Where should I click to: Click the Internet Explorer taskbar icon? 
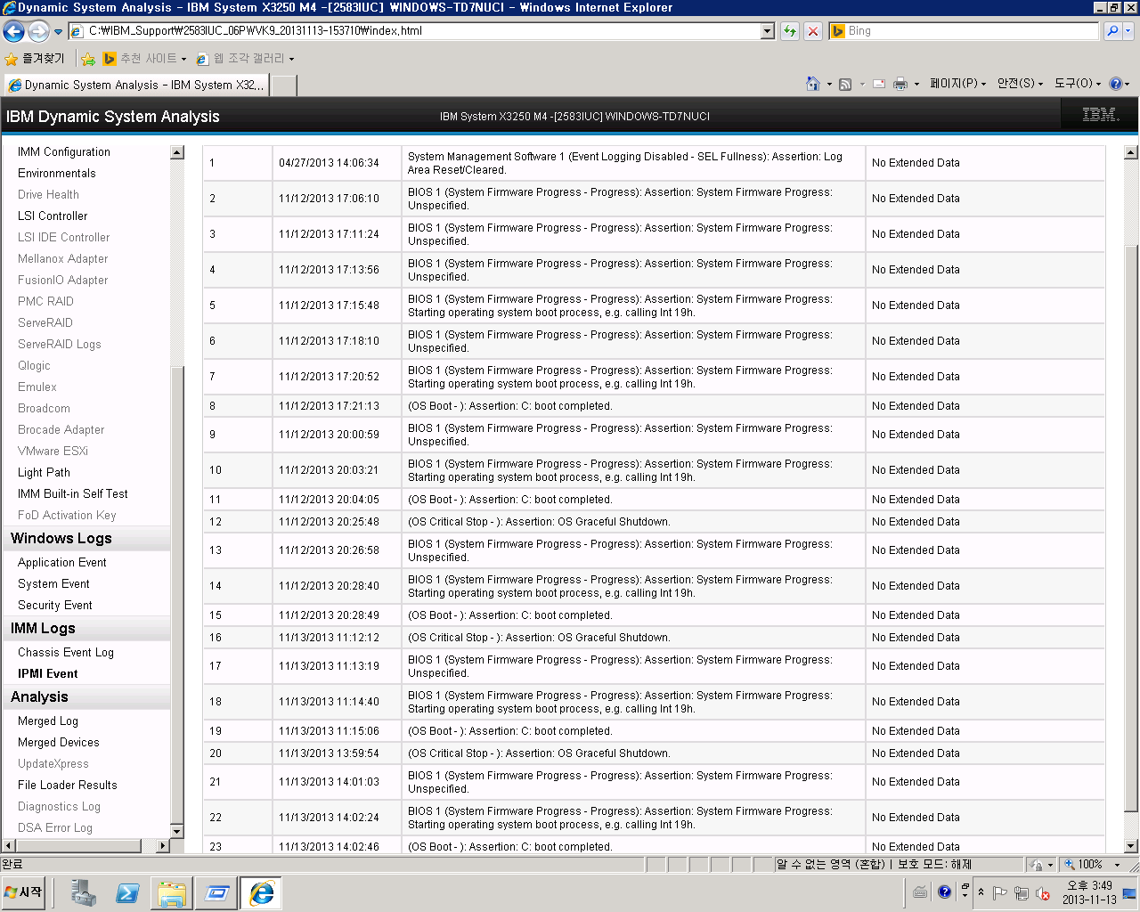point(261,892)
